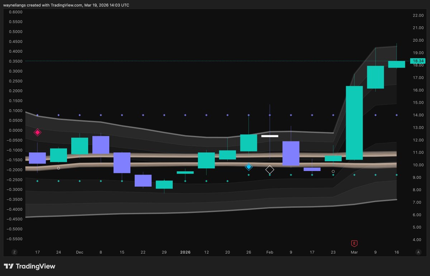Click the '29' date axis label
The image size is (430, 276).
(164, 252)
